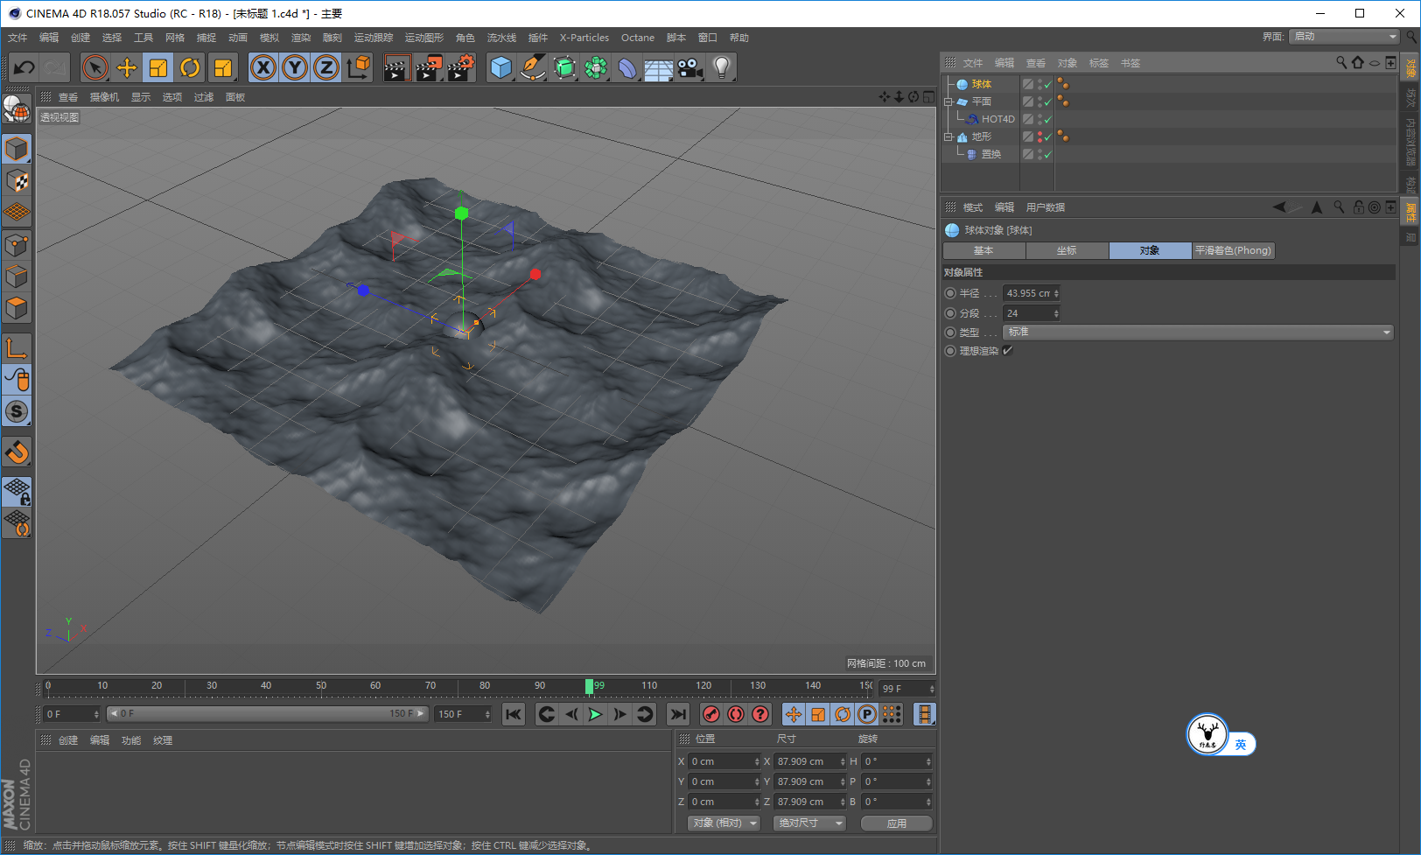Play the animation forward
The image size is (1421, 855).
click(x=595, y=714)
